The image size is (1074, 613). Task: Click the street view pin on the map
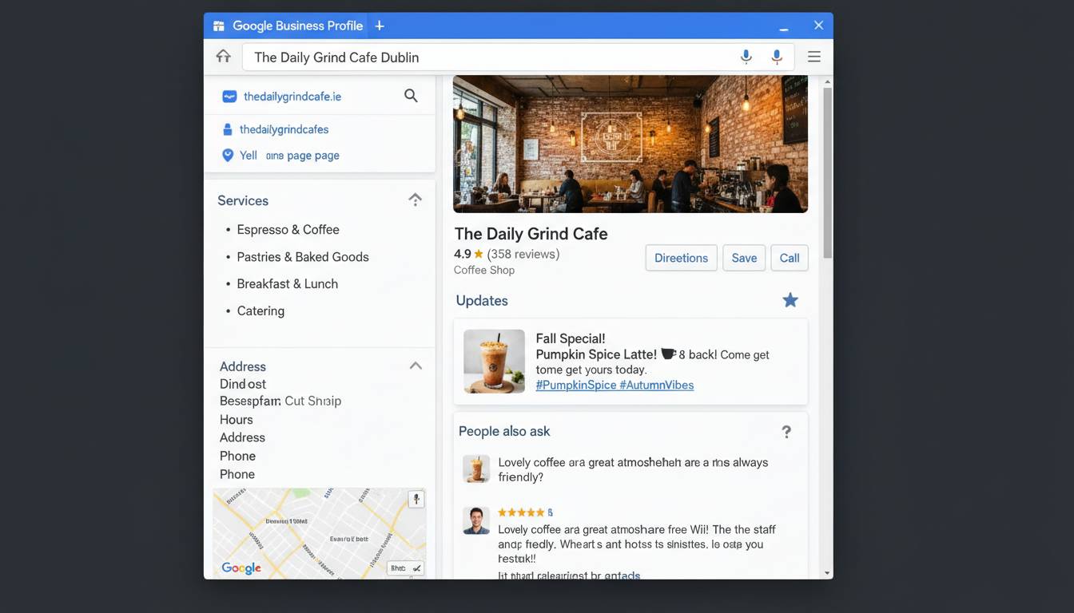416,500
